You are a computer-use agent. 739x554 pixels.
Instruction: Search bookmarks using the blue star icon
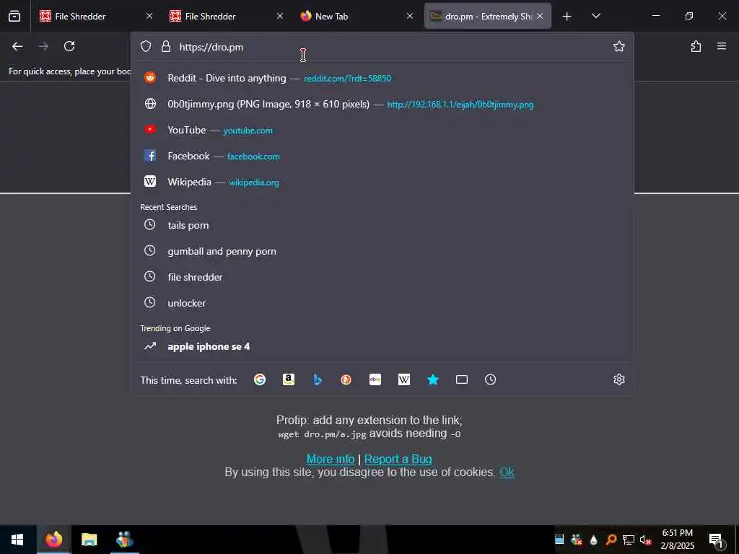[433, 379]
